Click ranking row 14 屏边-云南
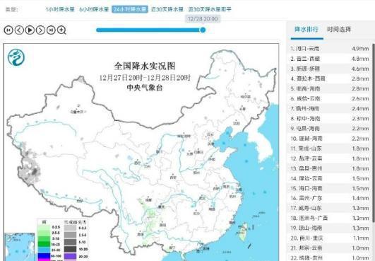375x261 pixels. pos(330,178)
